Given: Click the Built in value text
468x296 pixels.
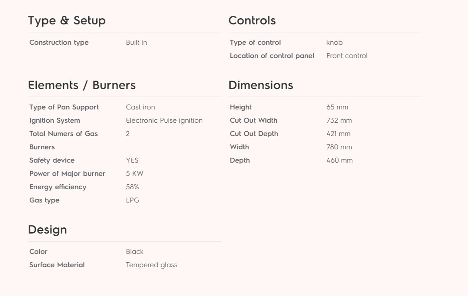Looking at the screenshot, I should (136, 43).
